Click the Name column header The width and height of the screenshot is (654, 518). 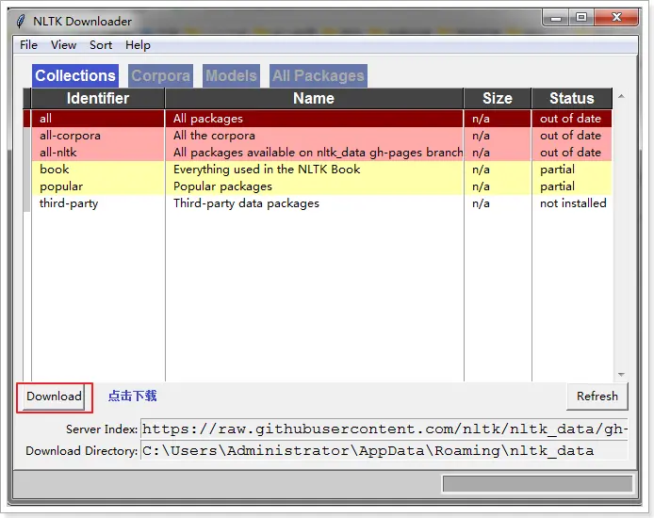point(314,98)
